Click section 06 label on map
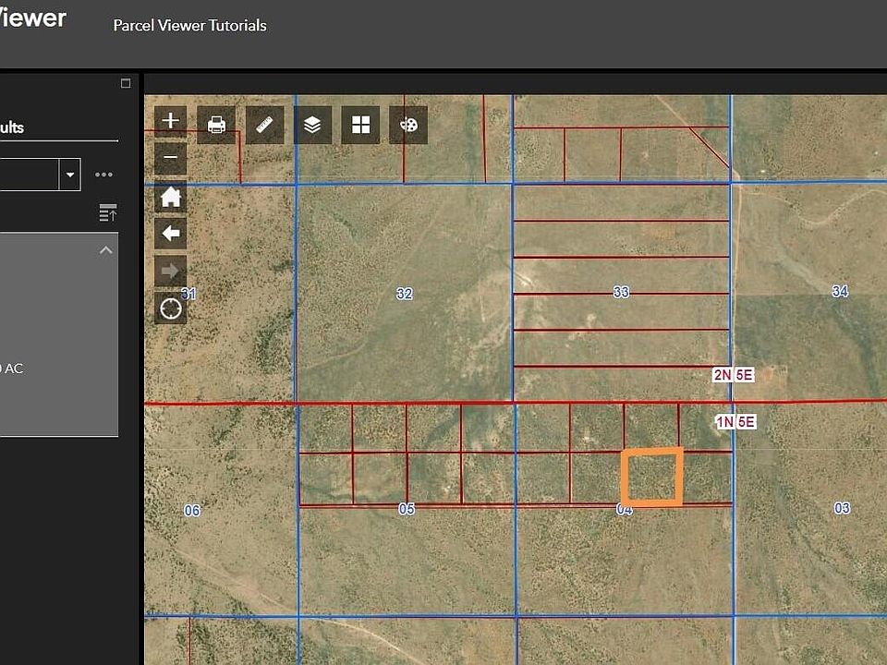Viewport: 887px width, 665px height. coord(192,511)
